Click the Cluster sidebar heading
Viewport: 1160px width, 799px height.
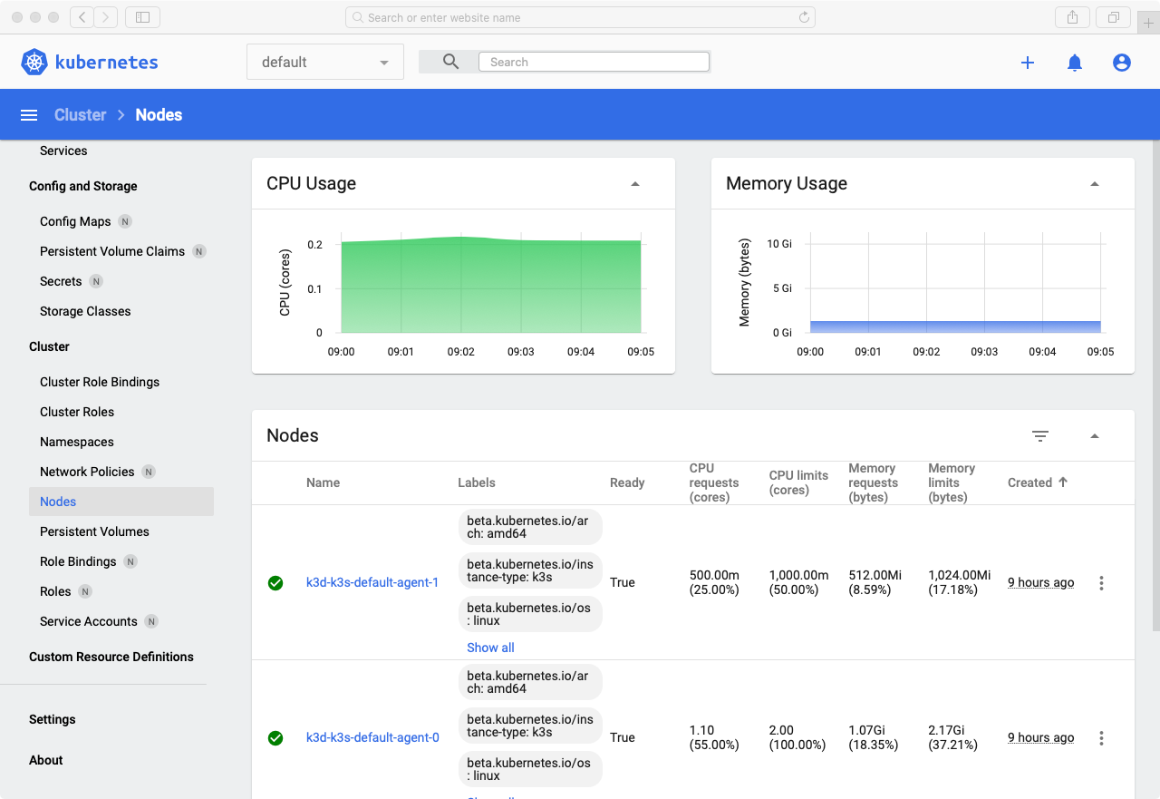(49, 346)
